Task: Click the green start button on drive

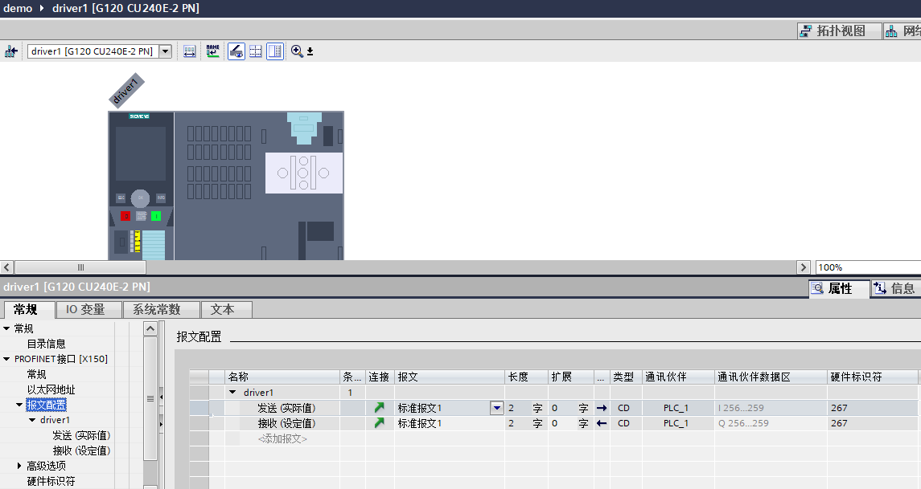Action: point(156,216)
